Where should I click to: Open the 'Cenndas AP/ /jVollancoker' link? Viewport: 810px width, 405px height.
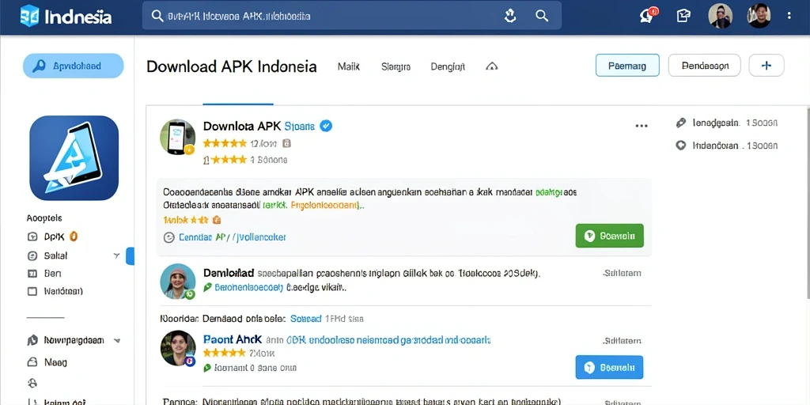coord(232,237)
